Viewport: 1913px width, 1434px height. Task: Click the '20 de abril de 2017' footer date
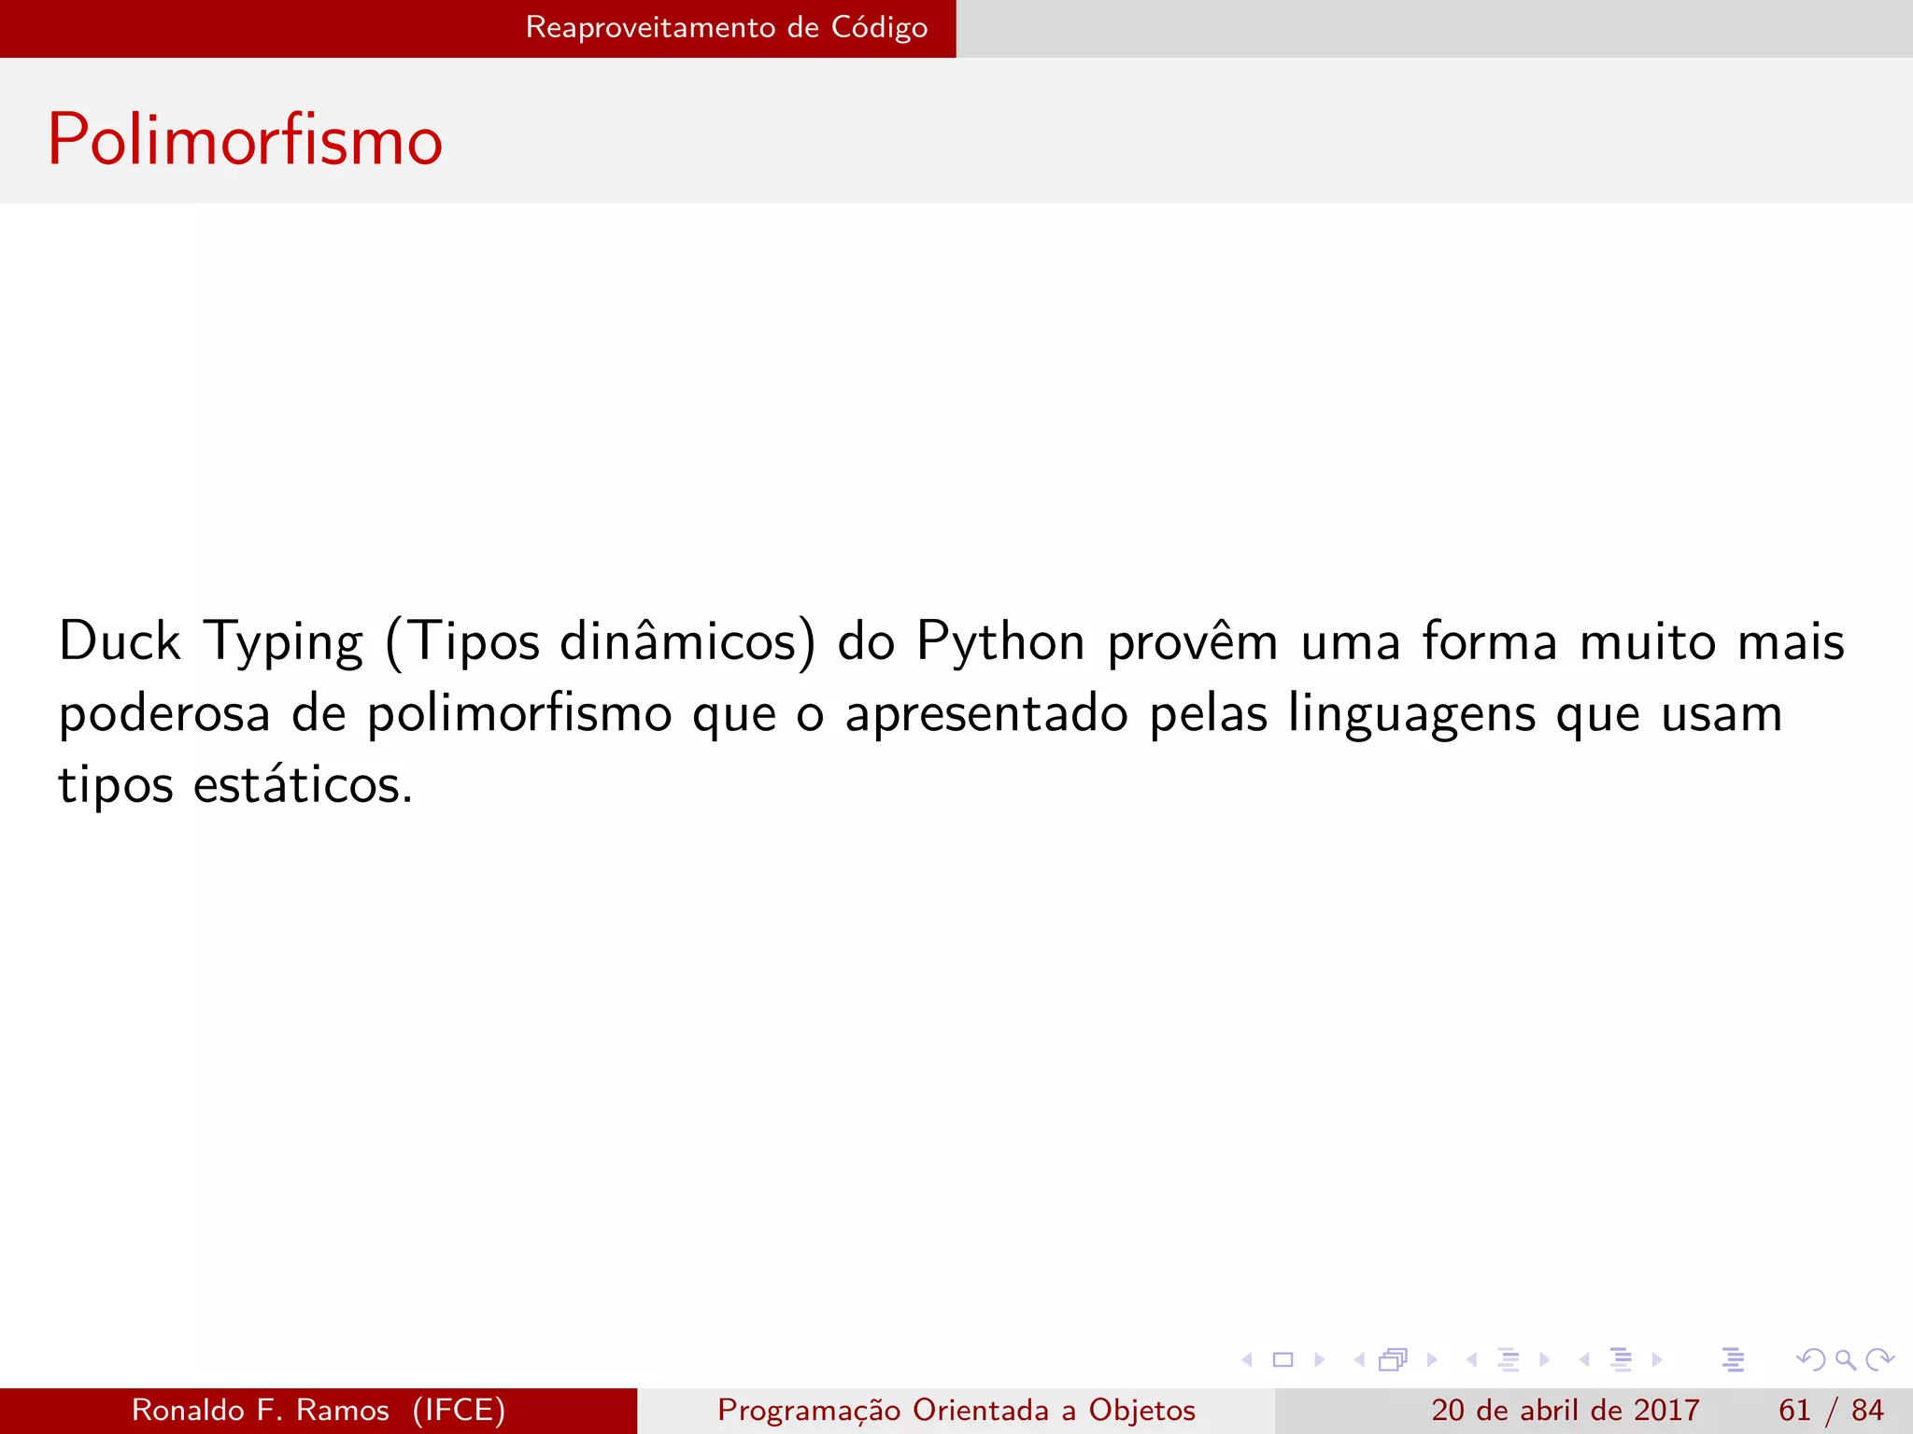1566,1410
